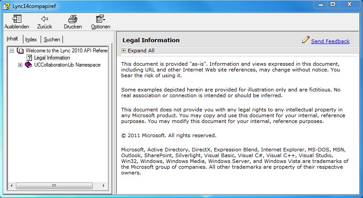Click the question page icon for Legal Information
The width and height of the screenshot is (363, 198).
tap(29, 58)
